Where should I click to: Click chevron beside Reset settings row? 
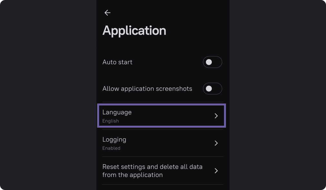click(216, 171)
